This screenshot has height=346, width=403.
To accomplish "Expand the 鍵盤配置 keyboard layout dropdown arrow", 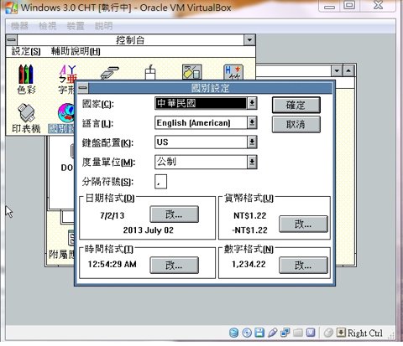I will pos(252,142).
